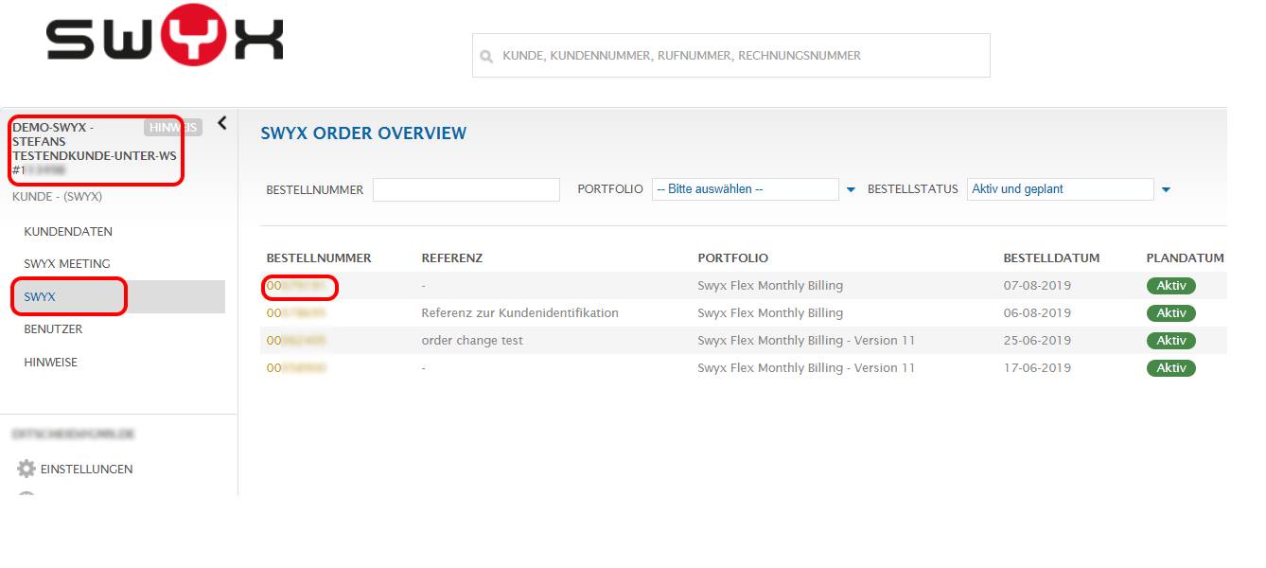
Task: Open Swyx Meeting in the sidebar
Action: coord(67,264)
